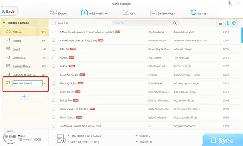The width and height of the screenshot is (243, 146).
Task: Refresh the music list
Action: coord(199,13)
